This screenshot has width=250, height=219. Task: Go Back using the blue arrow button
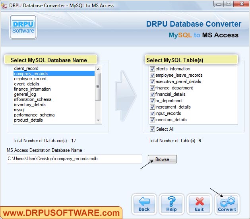pos(144,204)
